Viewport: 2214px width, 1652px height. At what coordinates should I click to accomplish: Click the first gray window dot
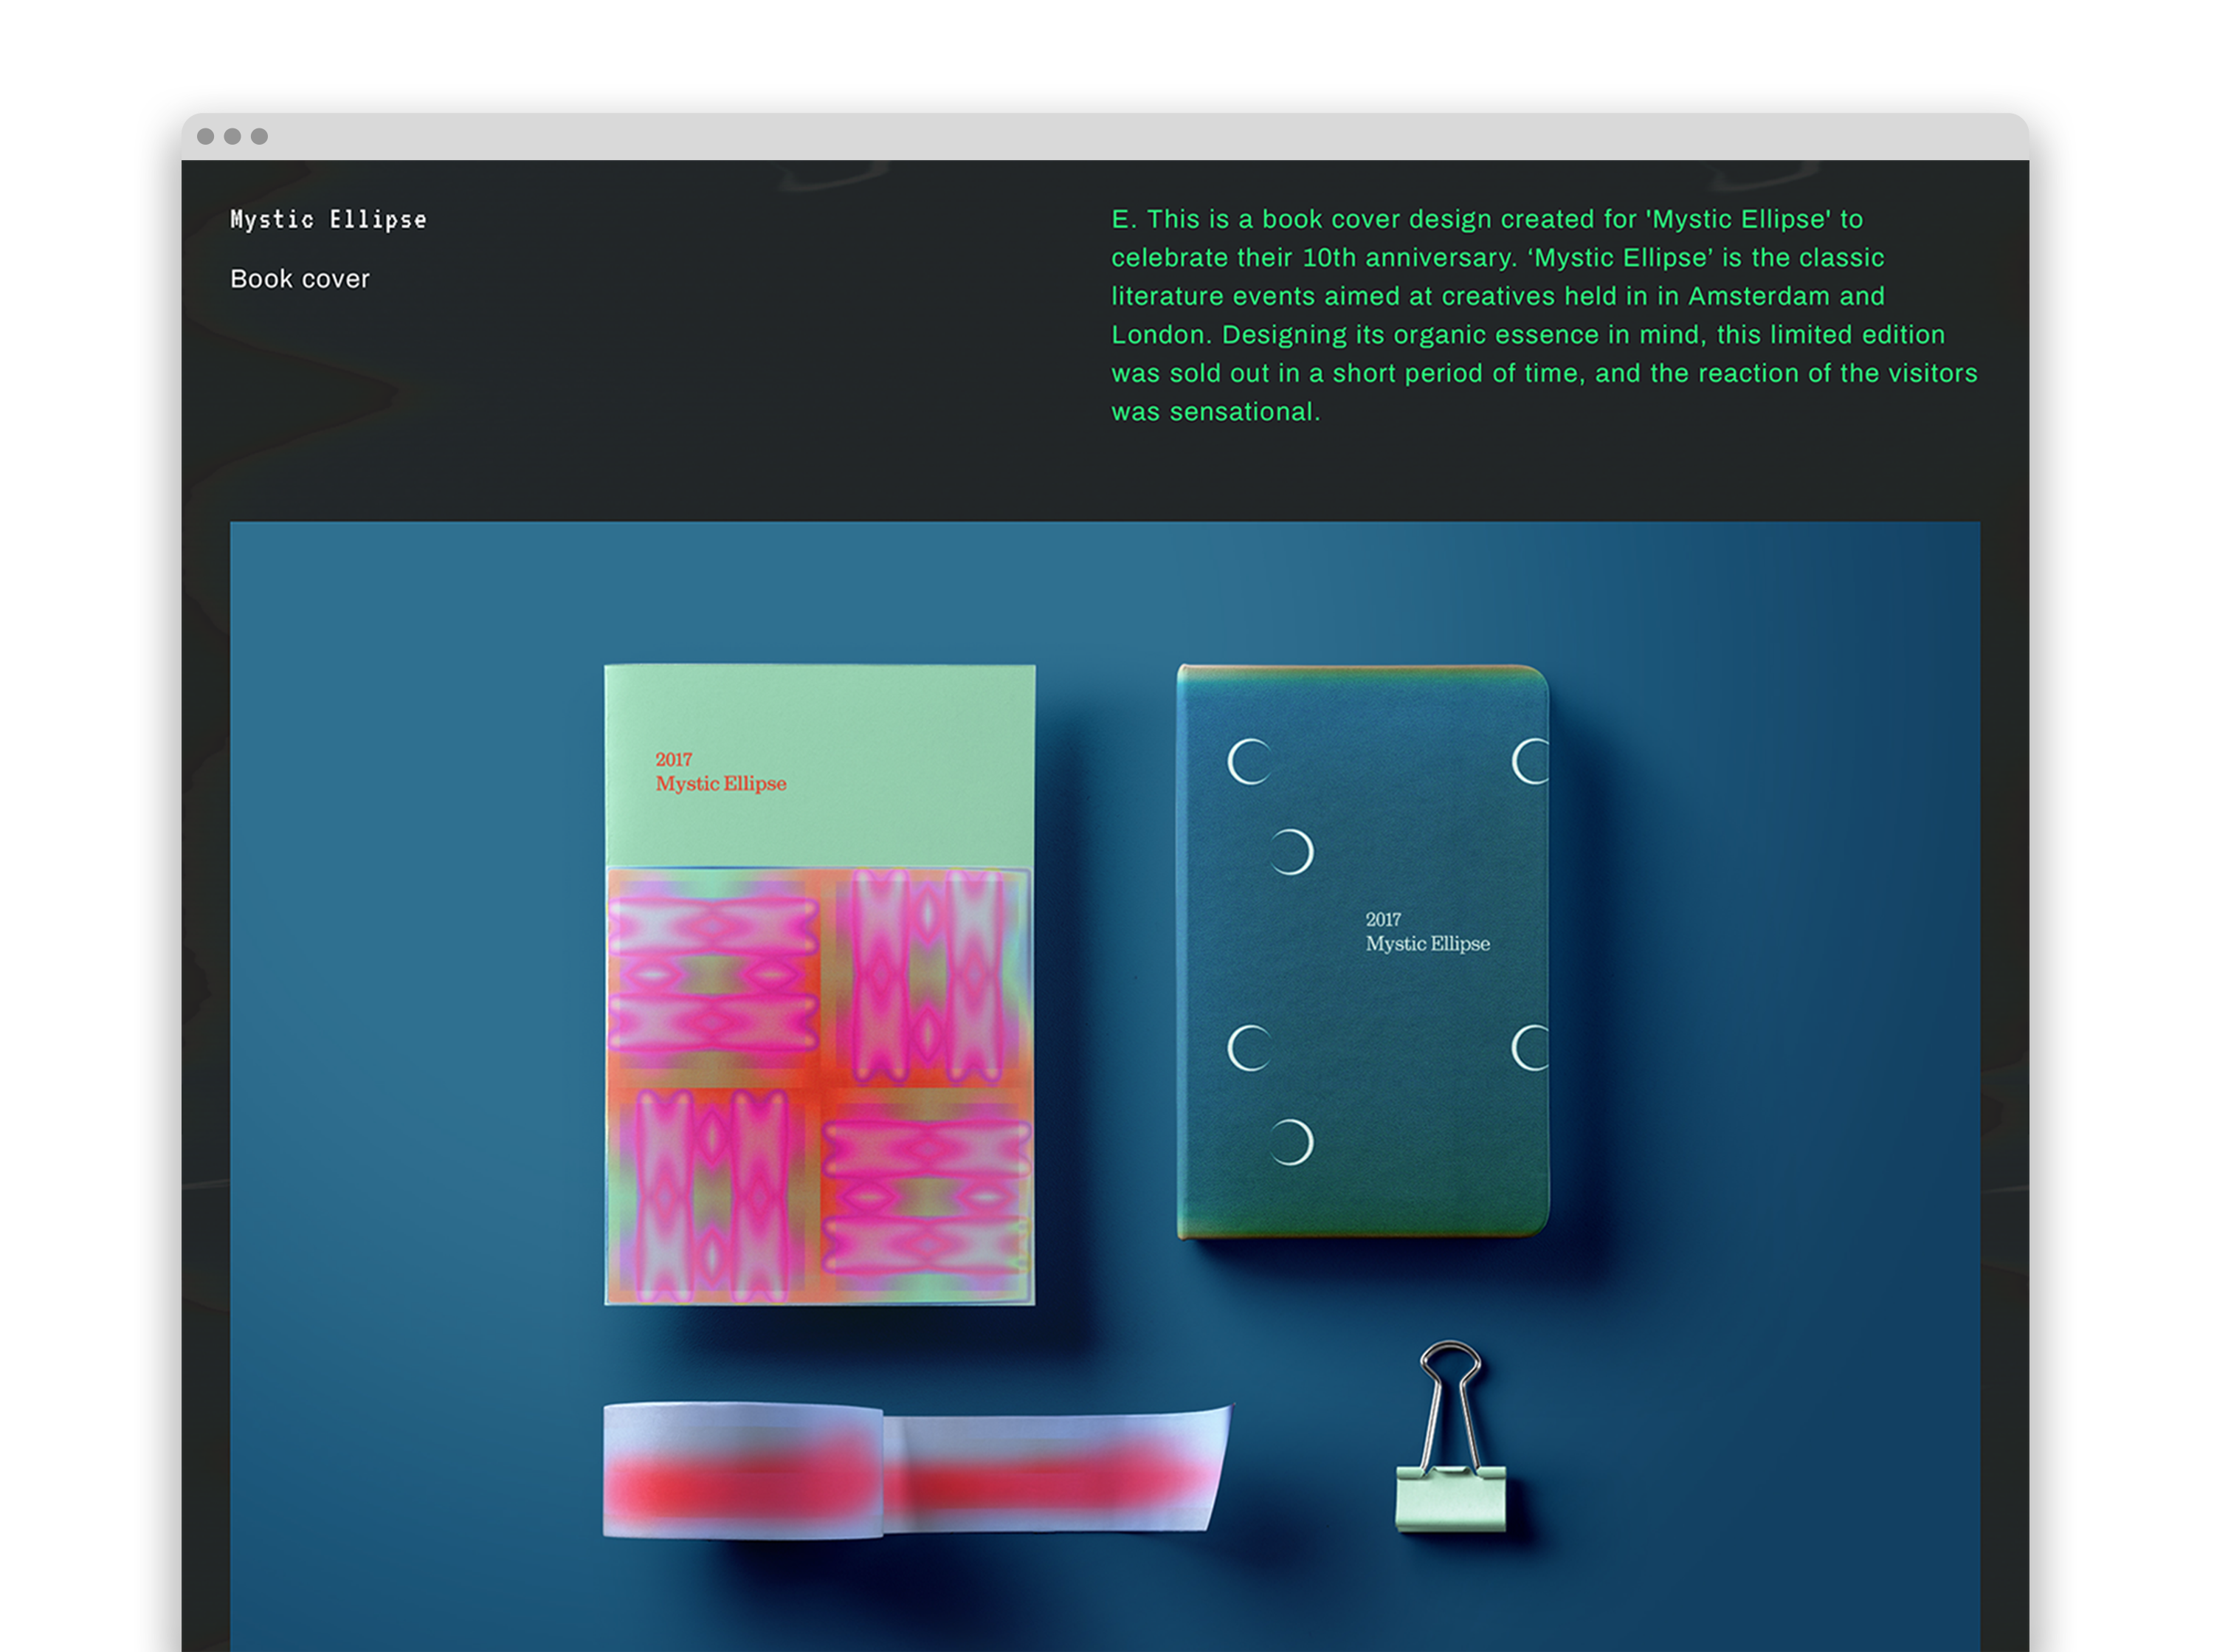click(206, 136)
